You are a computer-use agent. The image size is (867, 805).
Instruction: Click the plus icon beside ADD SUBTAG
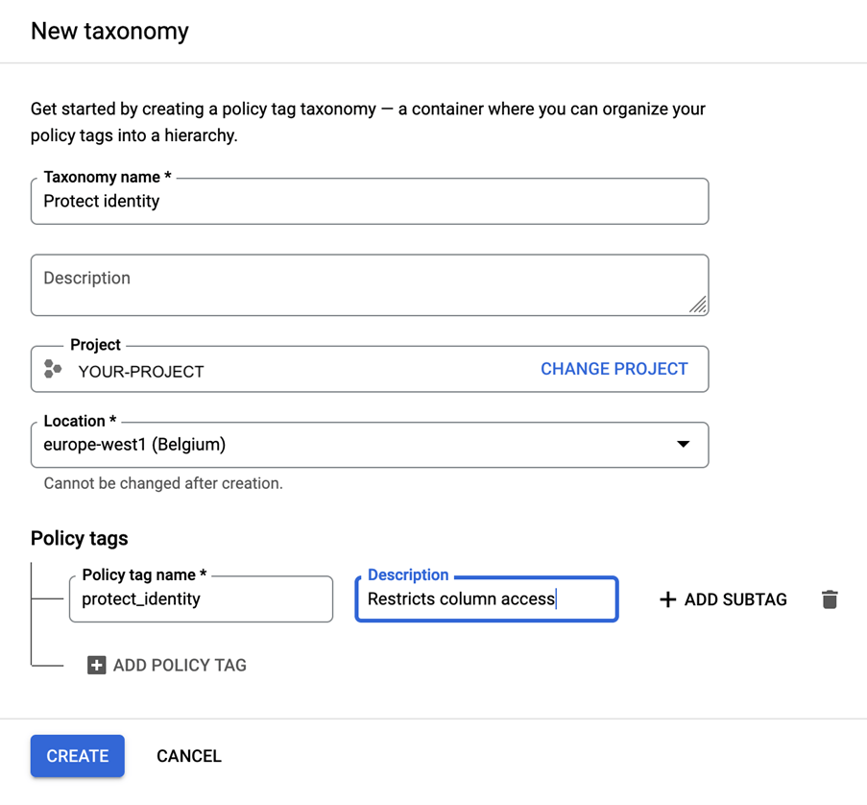point(668,599)
